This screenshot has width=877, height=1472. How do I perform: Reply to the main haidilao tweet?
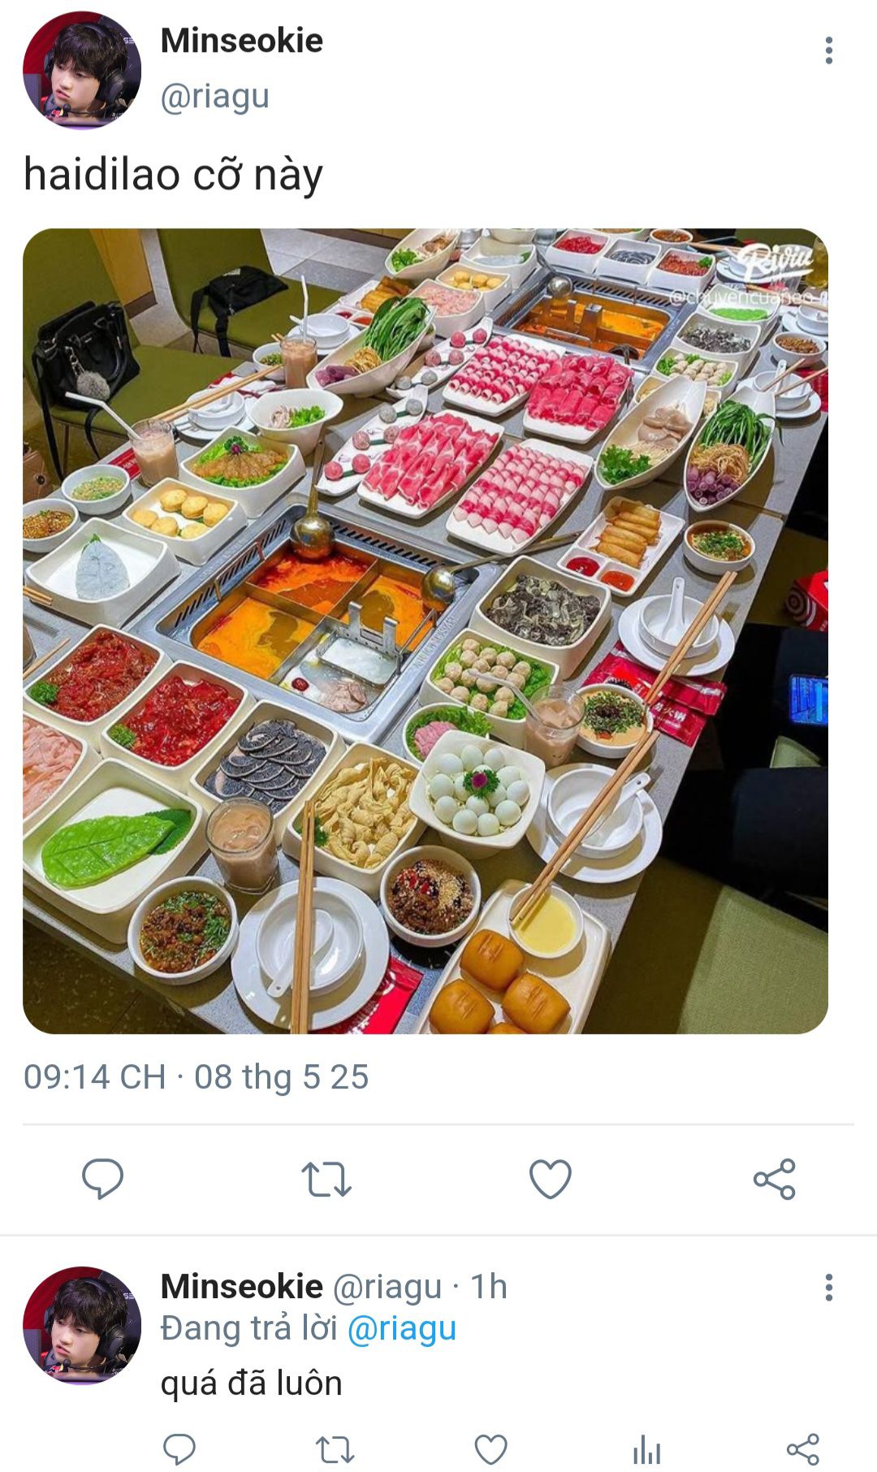tap(102, 1179)
